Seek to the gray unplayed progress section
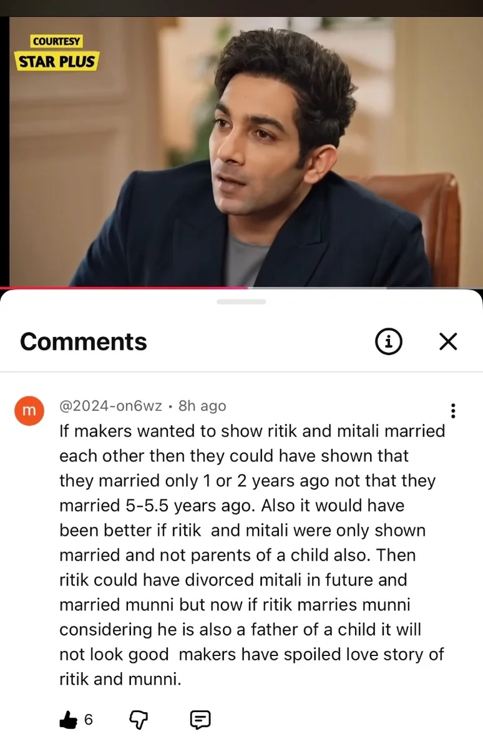The width and height of the screenshot is (483, 749). coord(366,288)
